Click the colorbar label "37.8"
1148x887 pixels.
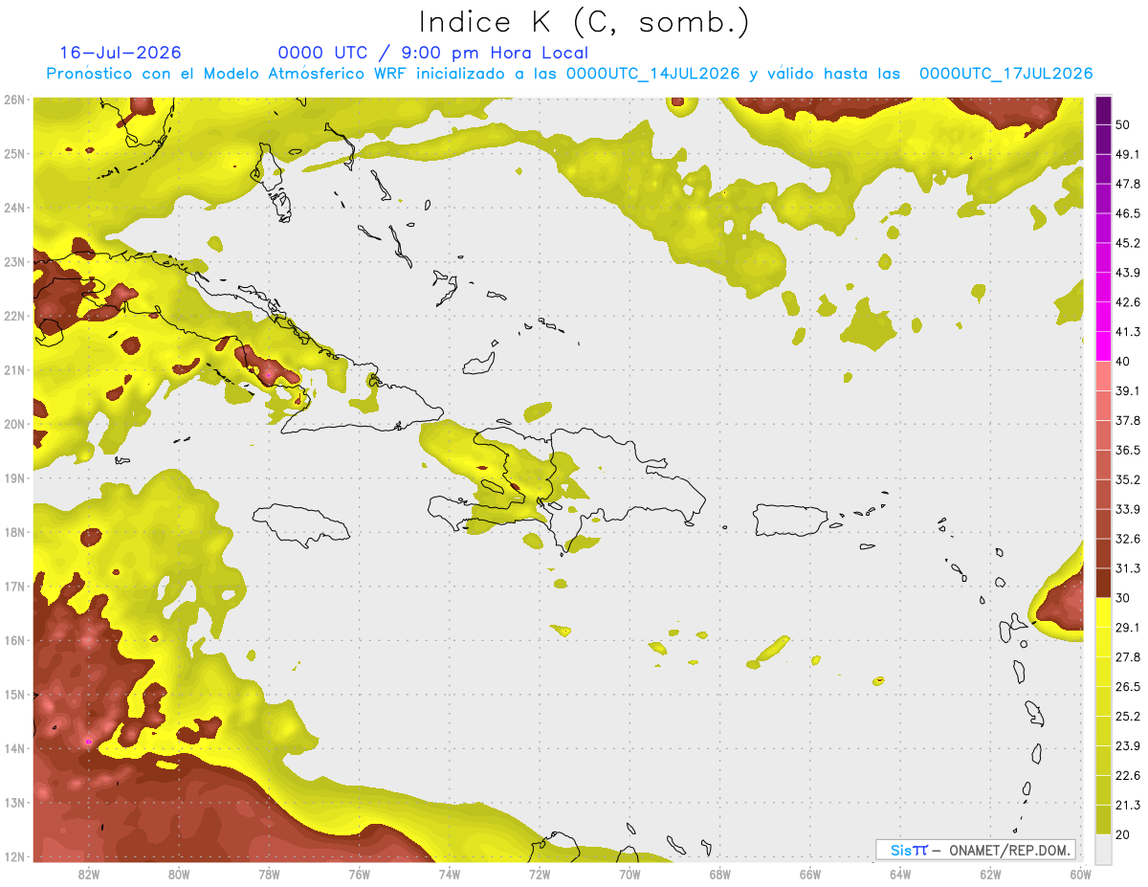(x=1128, y=420)
